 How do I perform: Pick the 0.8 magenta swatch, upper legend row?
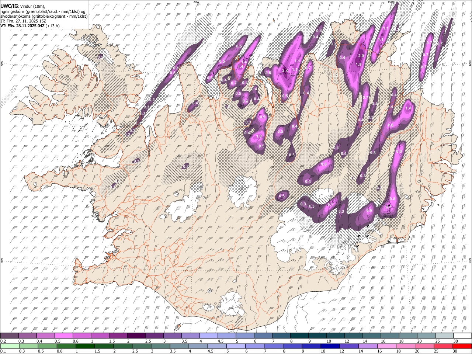[82, 336]
